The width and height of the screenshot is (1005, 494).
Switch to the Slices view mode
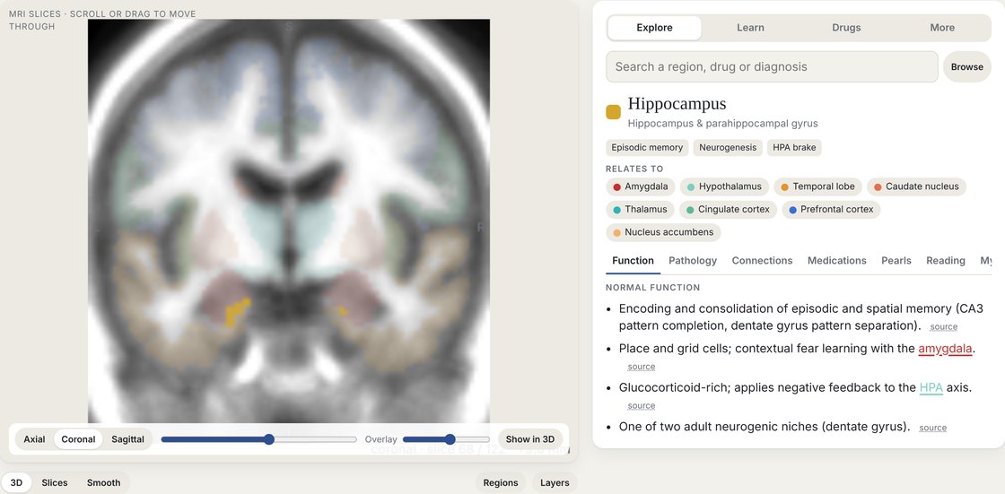point(55,483)
